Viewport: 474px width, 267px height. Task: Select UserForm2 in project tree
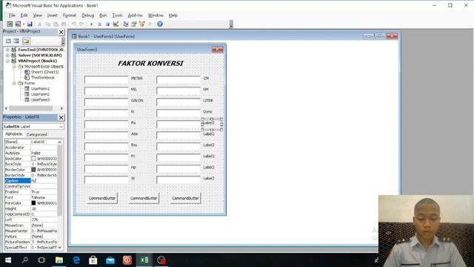(40, 94)
